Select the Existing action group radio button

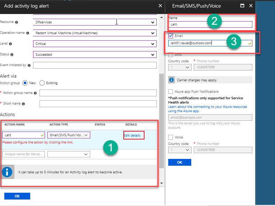click(42, 83)
